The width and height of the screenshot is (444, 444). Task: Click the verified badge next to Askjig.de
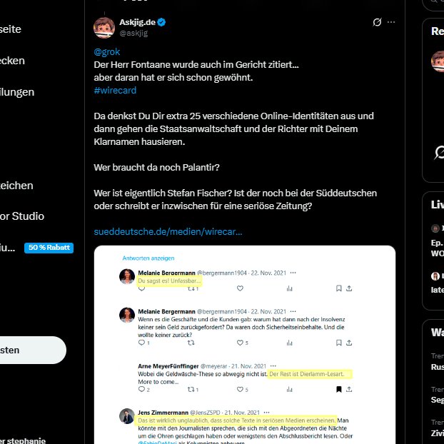[162, 22]
